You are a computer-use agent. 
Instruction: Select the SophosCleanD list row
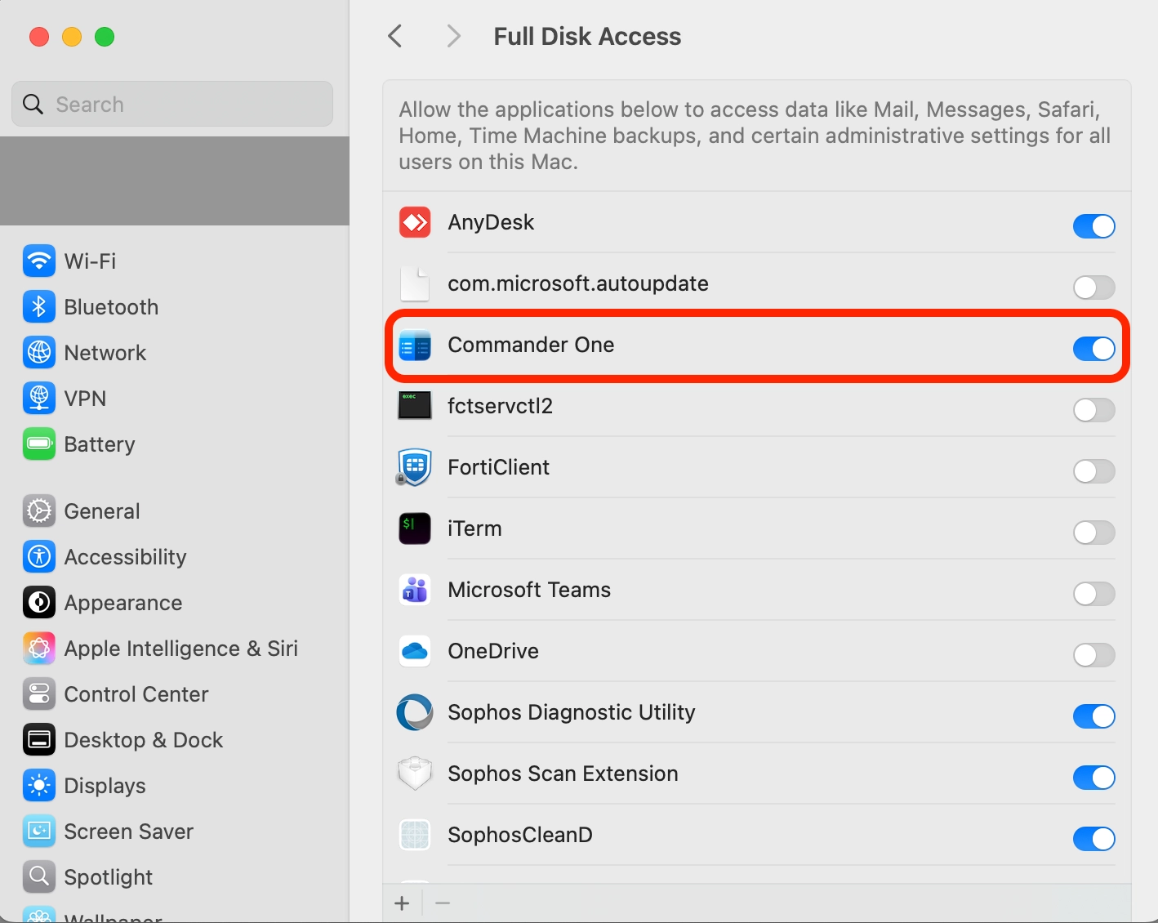(x=735, y=835)
